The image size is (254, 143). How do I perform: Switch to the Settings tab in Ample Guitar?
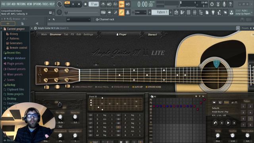pos(88,35)
